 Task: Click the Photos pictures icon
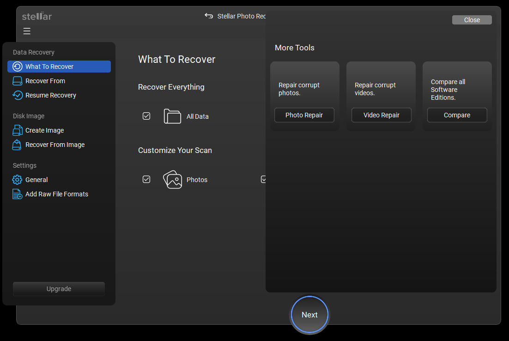tap(172, 180)
